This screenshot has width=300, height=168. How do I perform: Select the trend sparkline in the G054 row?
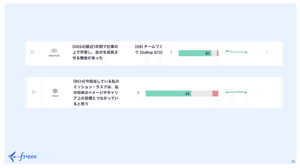[237, 52]
